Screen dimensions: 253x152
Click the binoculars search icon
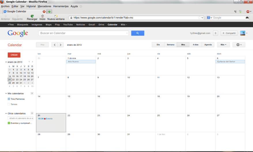pos(247,18)
